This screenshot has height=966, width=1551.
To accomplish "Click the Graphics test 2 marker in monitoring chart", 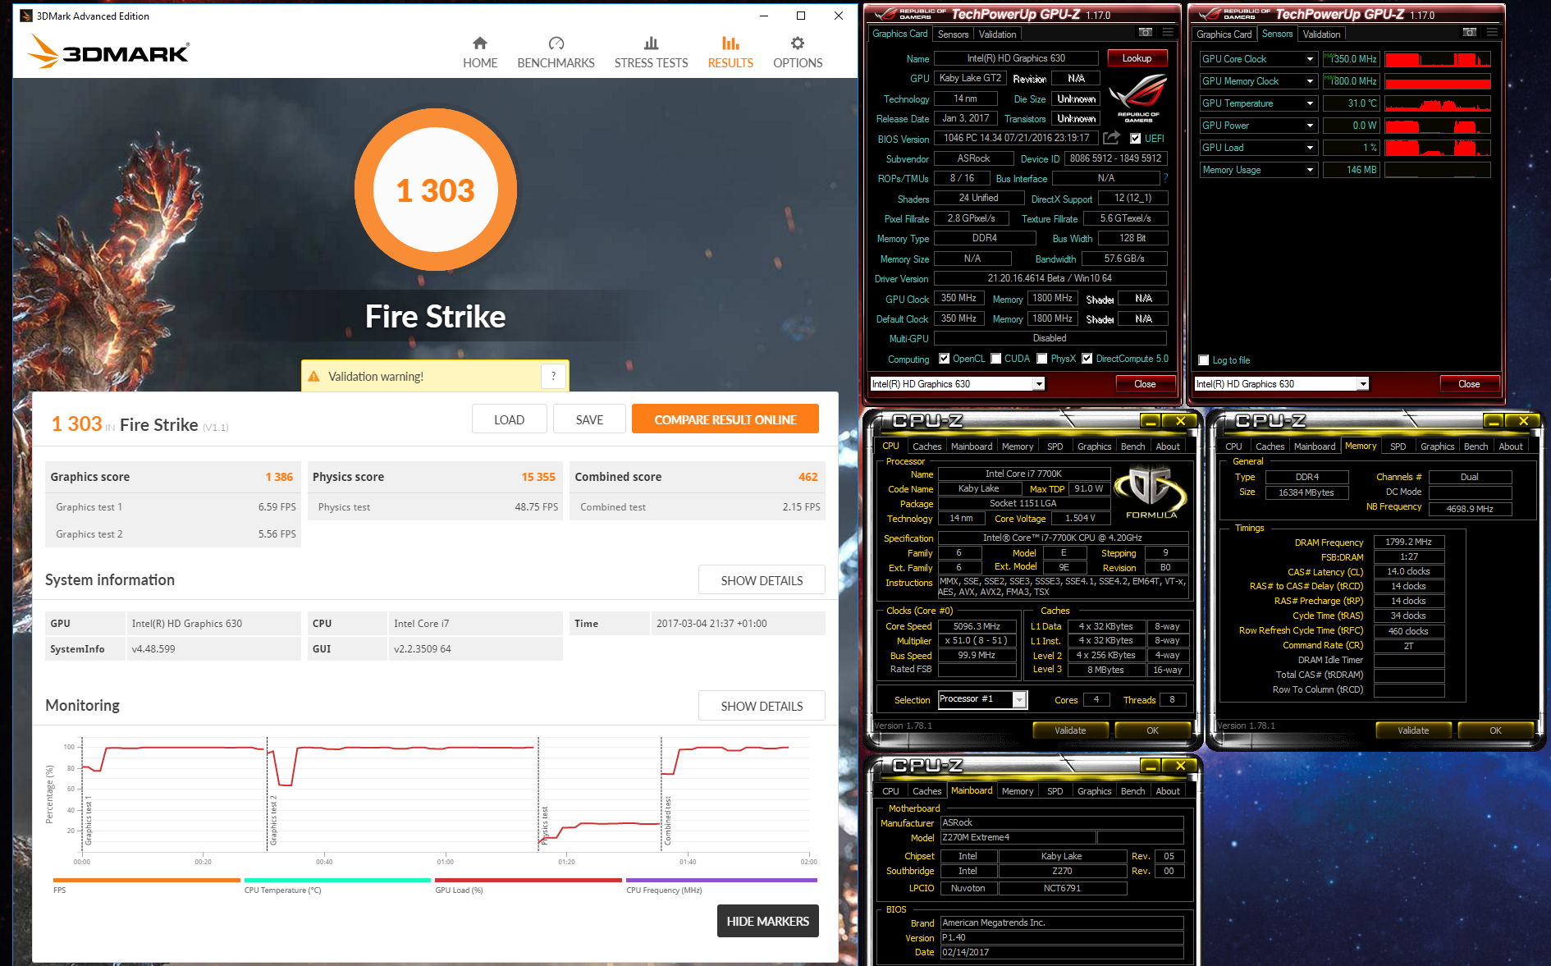I will (x=273, y=820).
